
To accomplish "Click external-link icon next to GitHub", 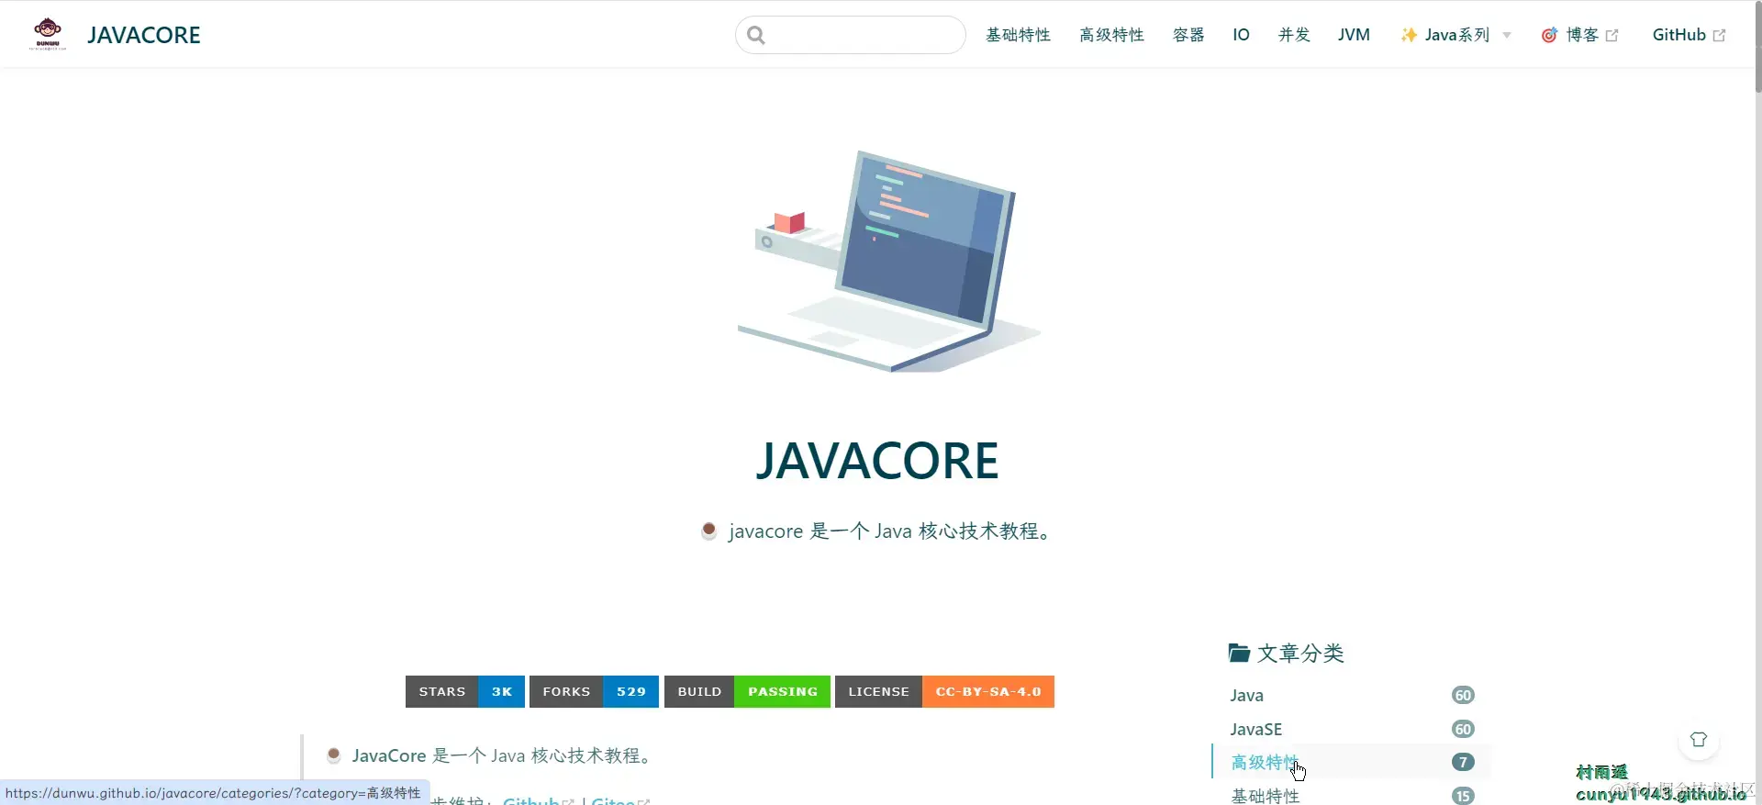I will coord(1719,36).
